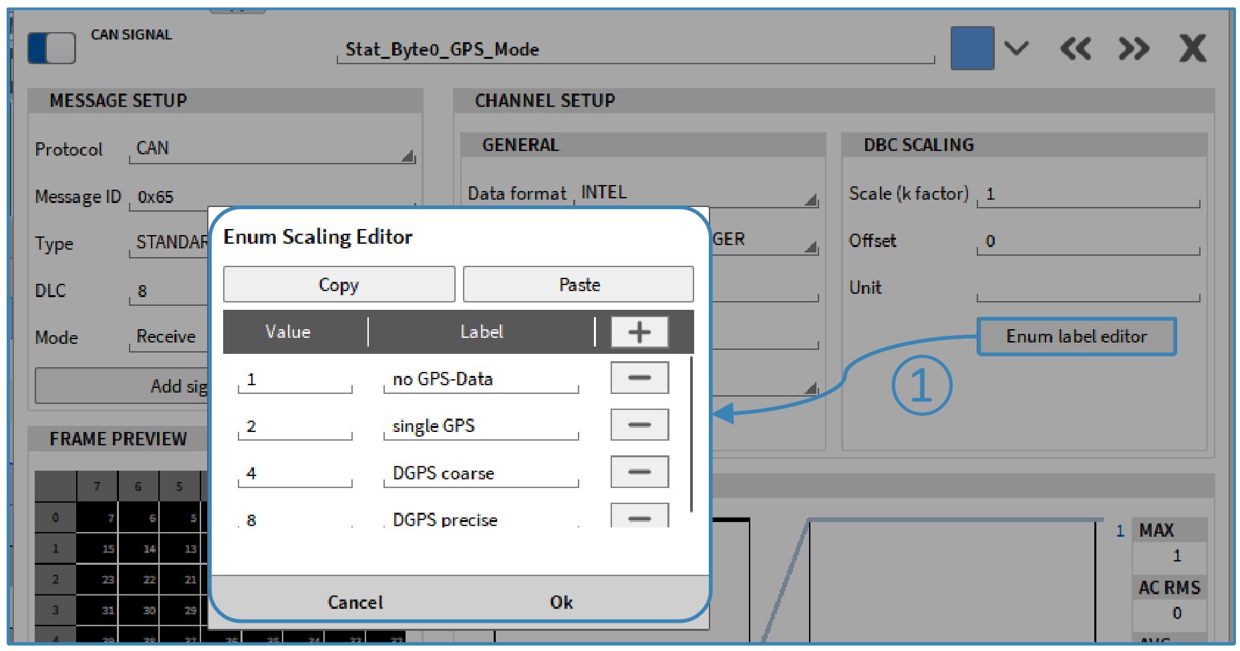Remove the 'single GPS' enum row
This screenshot has height=651, width=1240.
point(639,425)
